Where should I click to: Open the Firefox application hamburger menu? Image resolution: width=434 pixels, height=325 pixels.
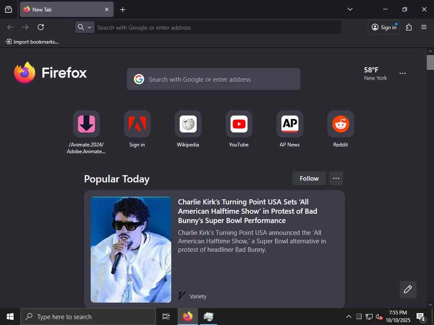(424, 27)
